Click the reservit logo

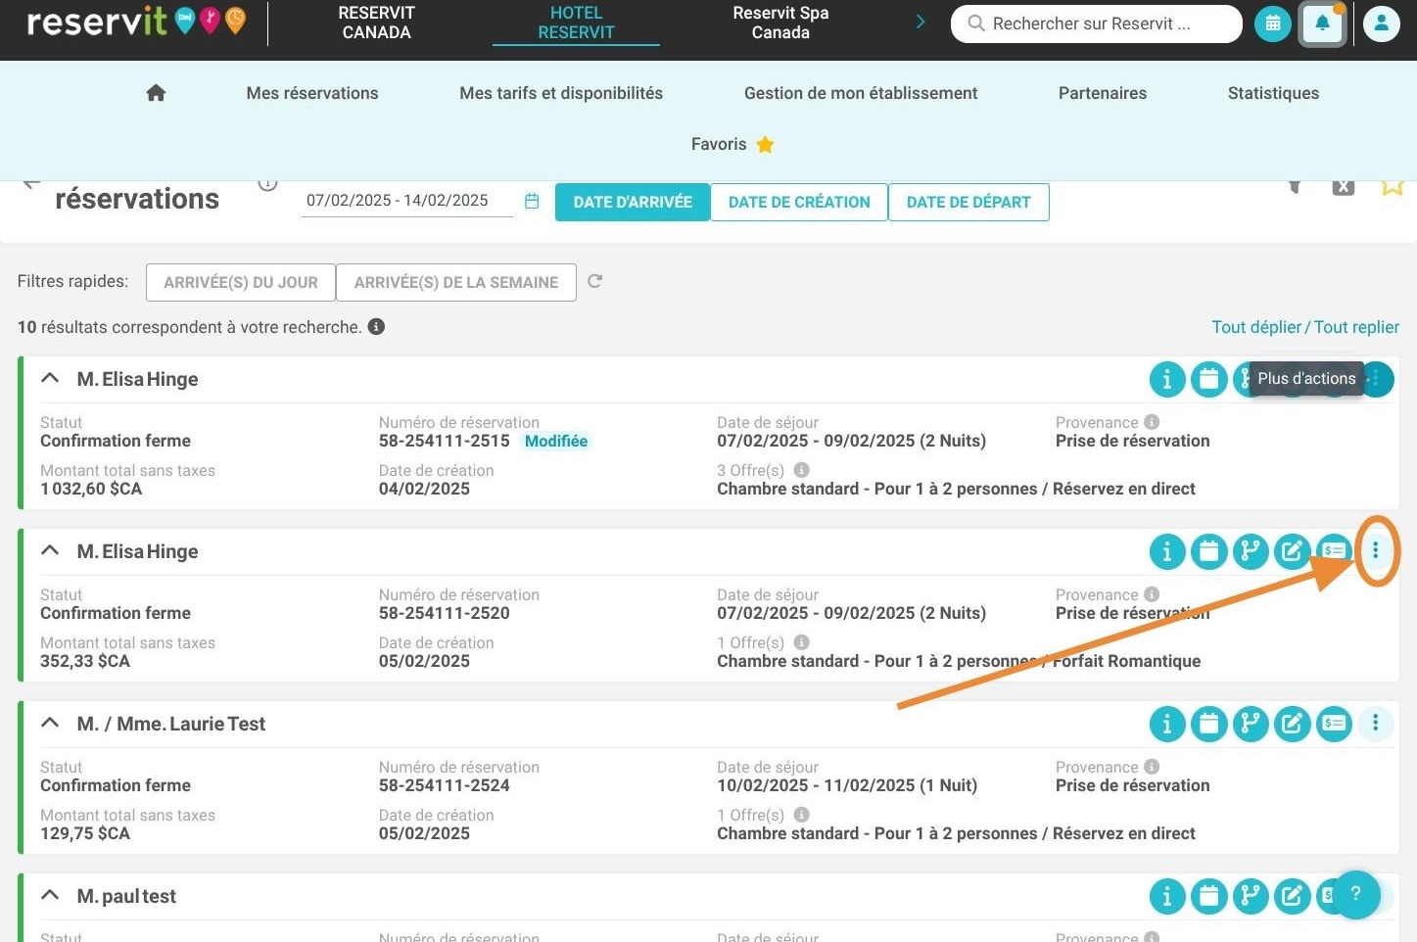click(x=137, y=22)
